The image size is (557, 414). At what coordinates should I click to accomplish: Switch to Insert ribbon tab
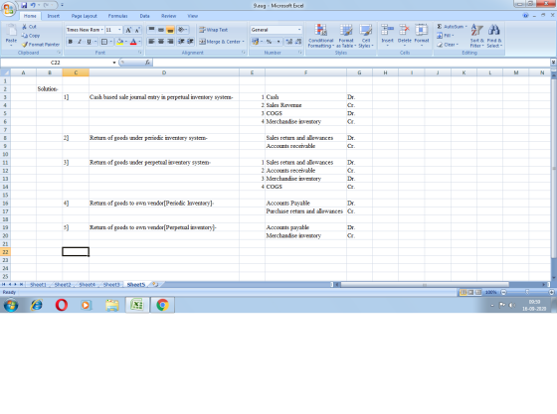(x=54, y=16)
